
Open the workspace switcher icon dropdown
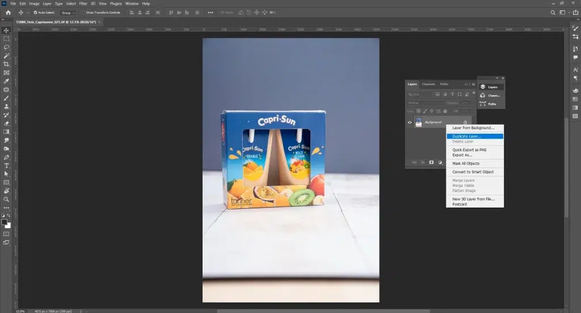(x=563, y=12)
